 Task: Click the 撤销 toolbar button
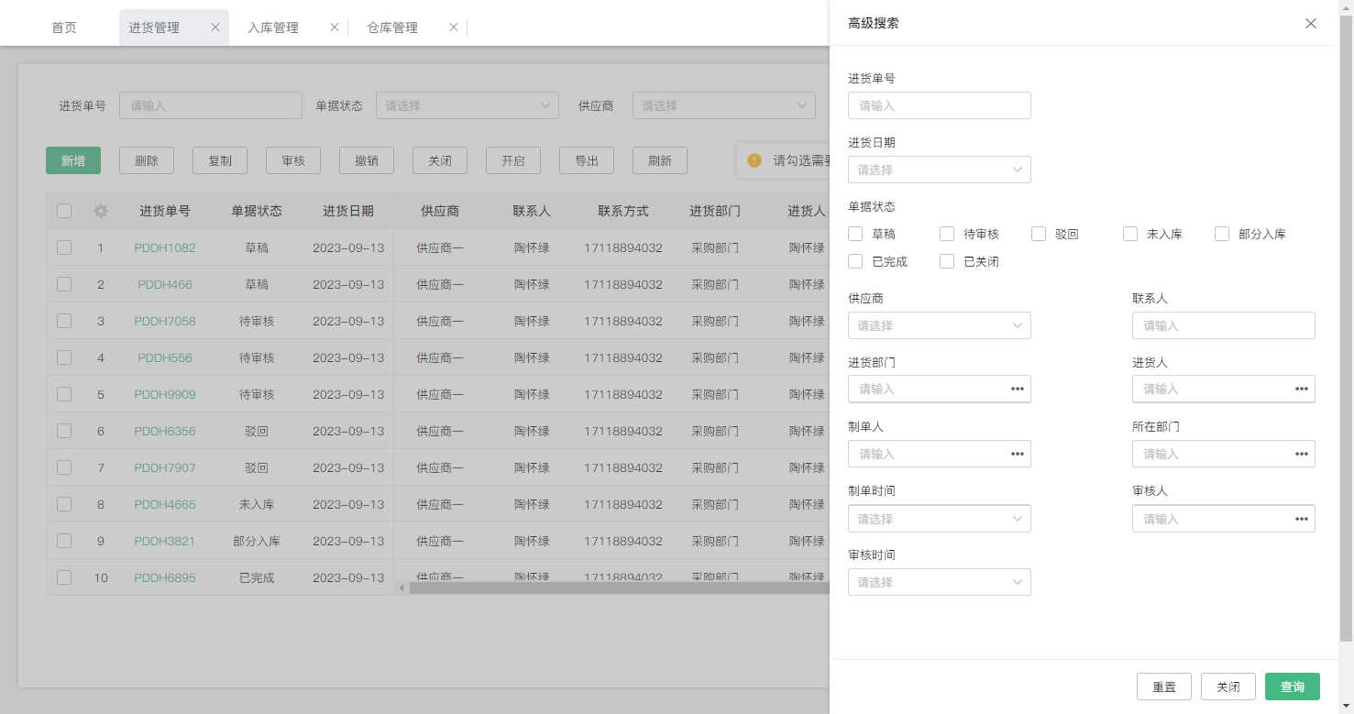click(x=367, y=160)
